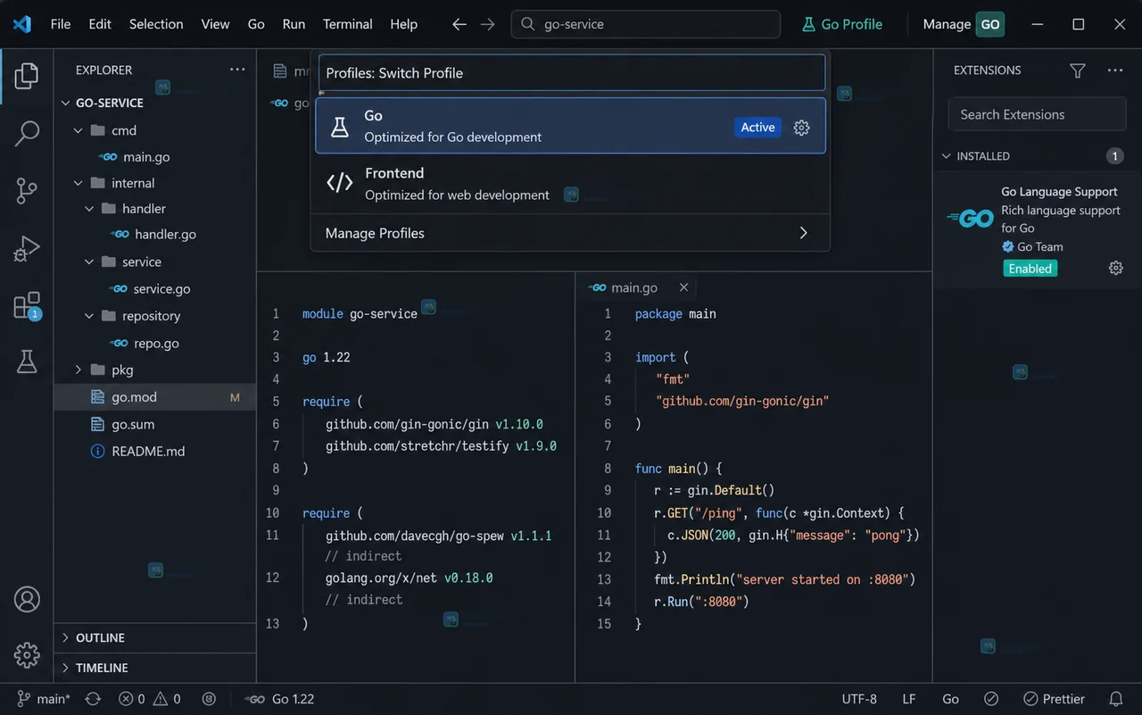Expand the pkg folder

(x=78, y=370)
